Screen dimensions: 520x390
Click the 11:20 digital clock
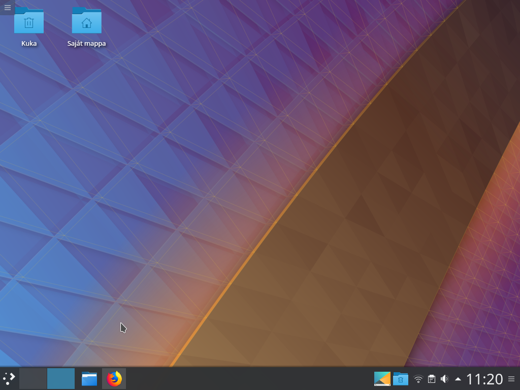pyautogui.click(x=484, y=379)
